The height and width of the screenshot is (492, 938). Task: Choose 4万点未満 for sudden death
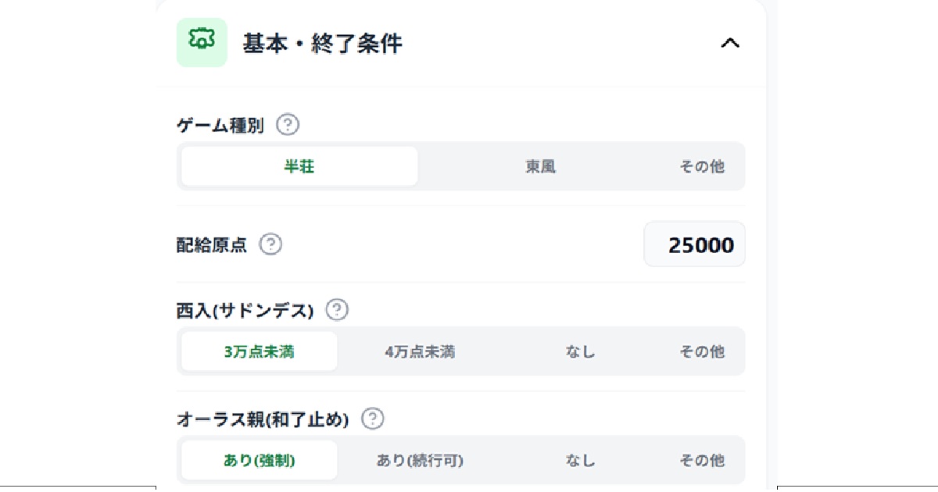pos(419,351)
